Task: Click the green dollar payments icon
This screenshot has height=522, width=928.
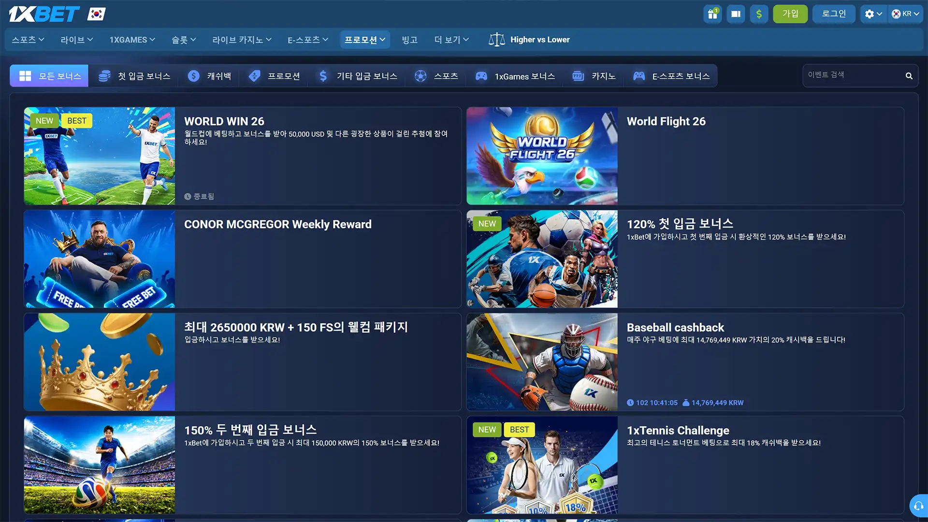Action: pyautogui.click(x=759, y=14)
